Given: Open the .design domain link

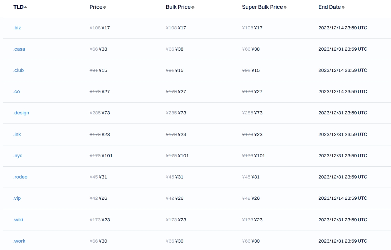Looking at the screenshot, I should [21, 113].
